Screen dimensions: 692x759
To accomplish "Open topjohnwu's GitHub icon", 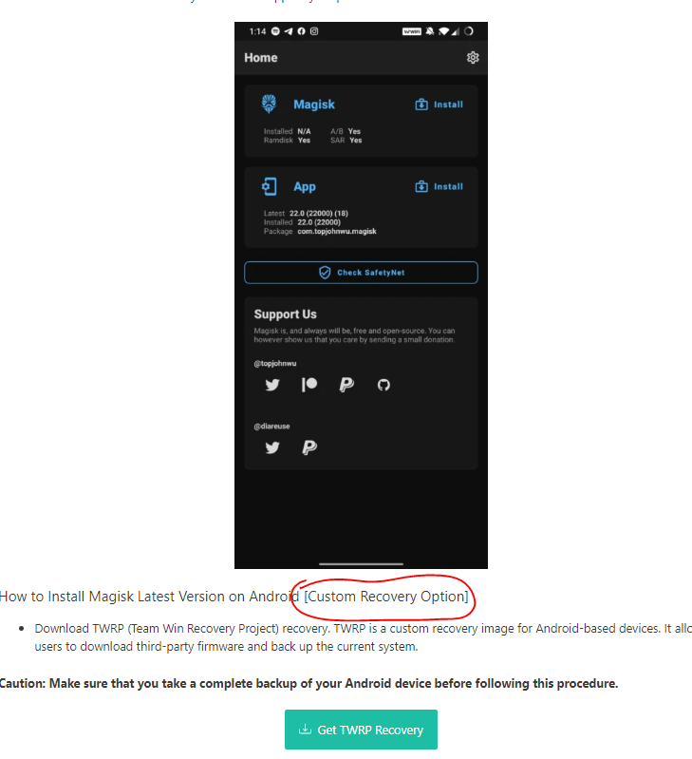I will coord(383,385).
